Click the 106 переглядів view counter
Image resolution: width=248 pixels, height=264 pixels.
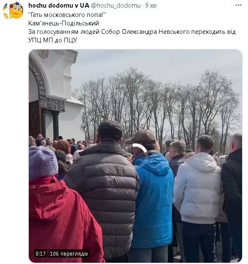tap(69, 253)
